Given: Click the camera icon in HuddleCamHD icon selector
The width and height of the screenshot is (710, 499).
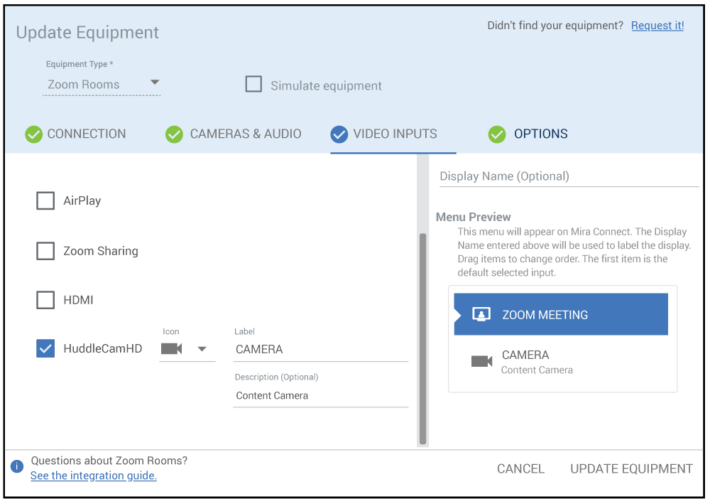Looking at the screenshot, I should coord(172,349).
